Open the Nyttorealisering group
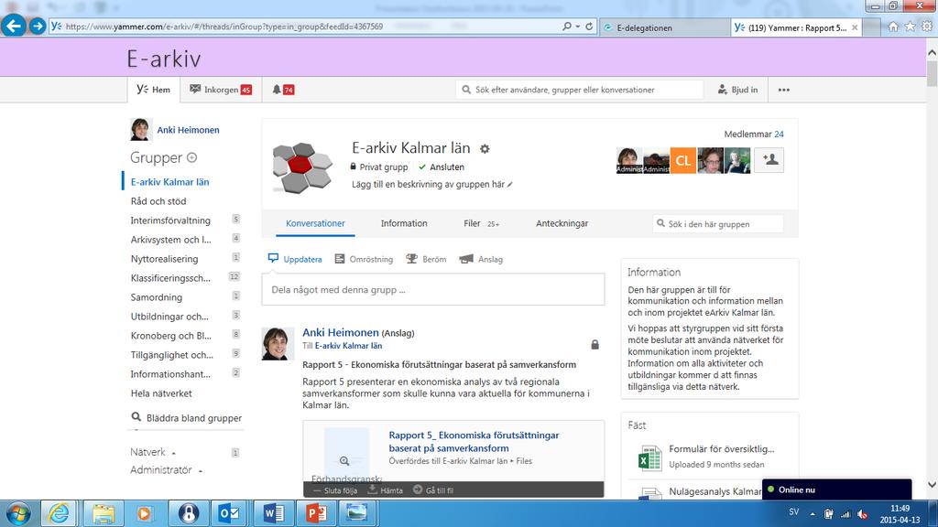This screenshot has width=938, height=527. pyautogui.click(x=165, y=259)
